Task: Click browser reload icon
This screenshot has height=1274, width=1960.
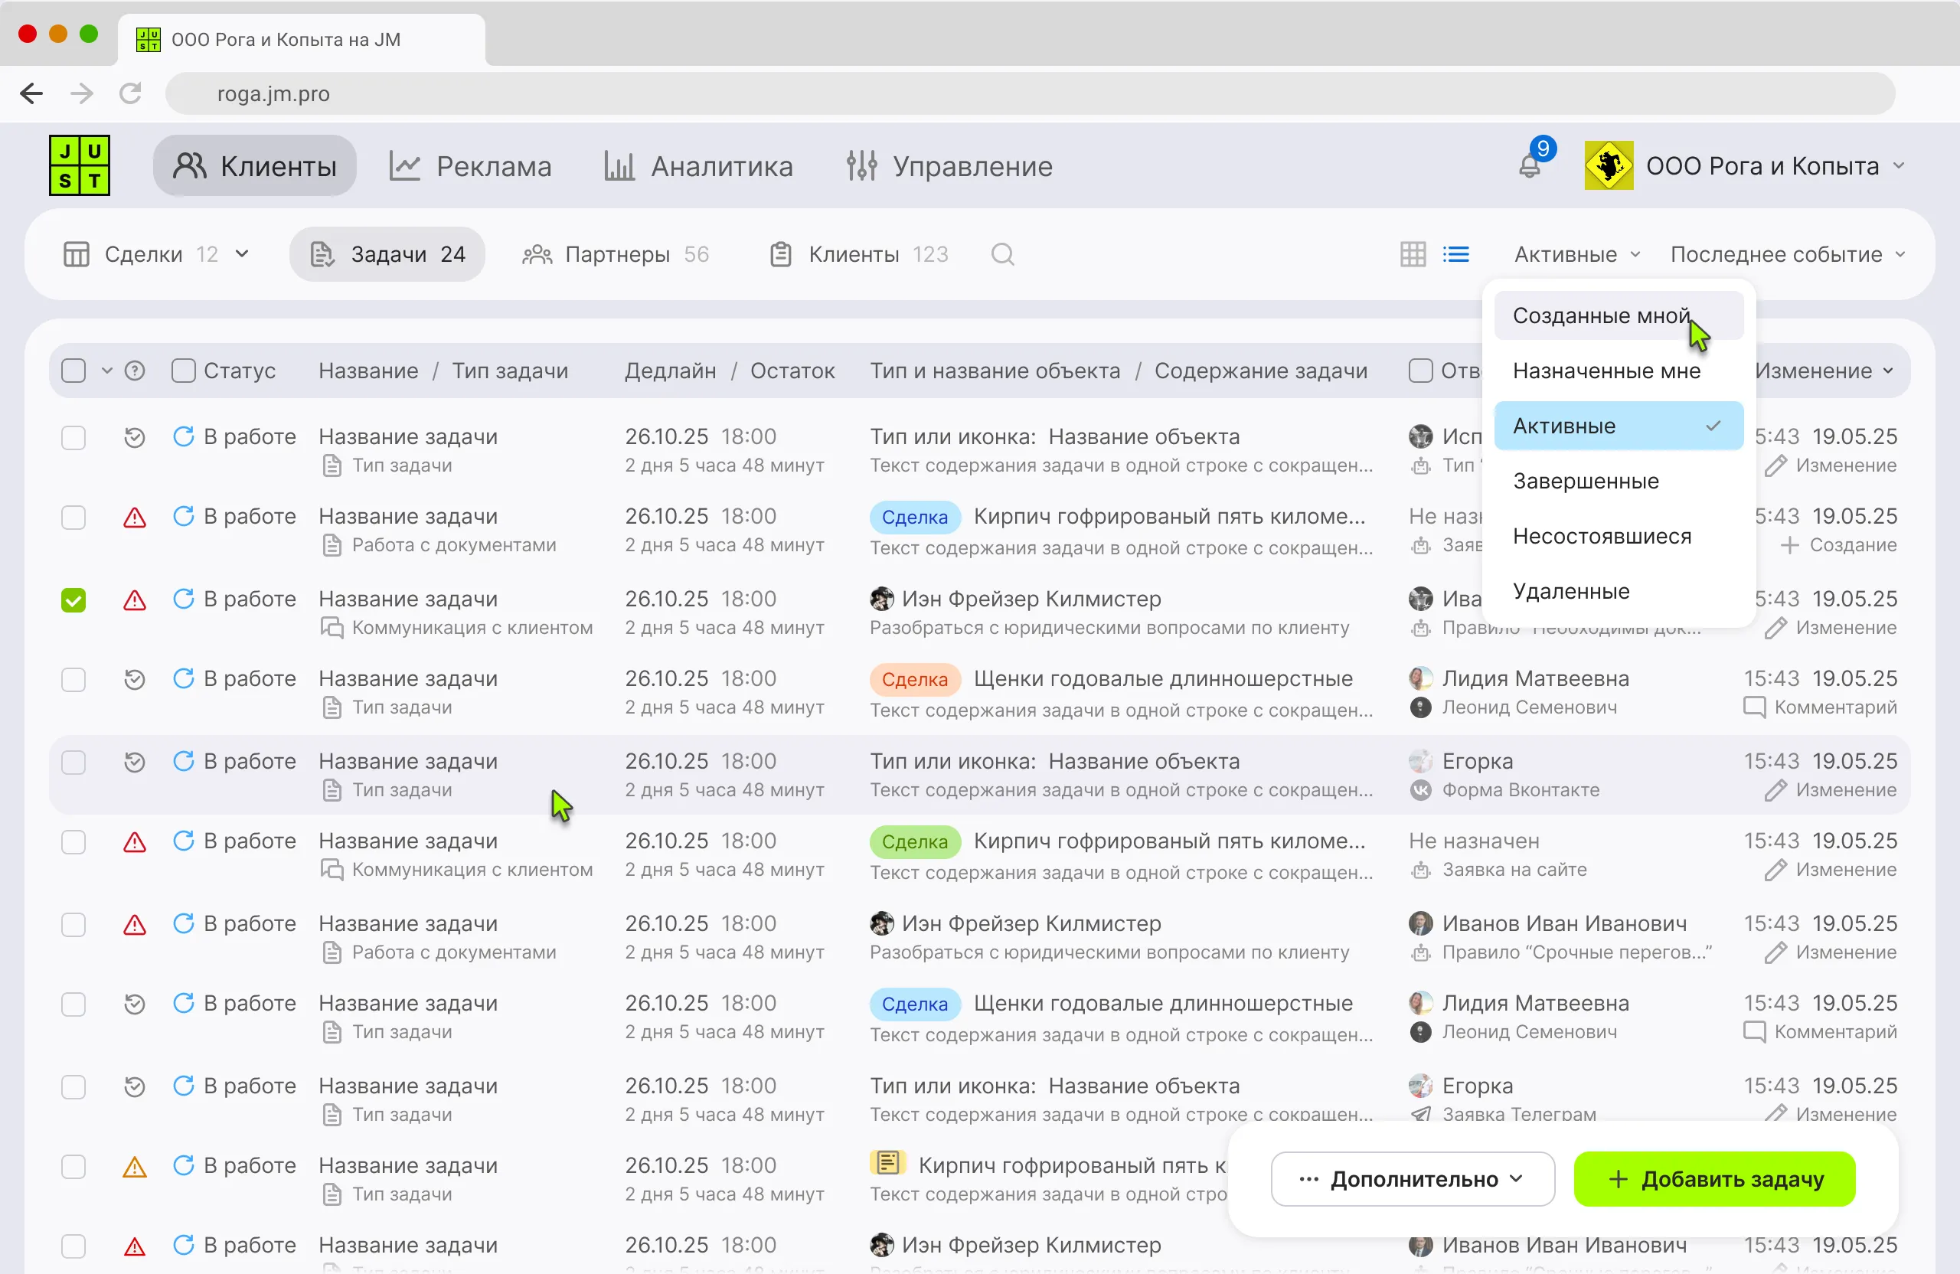Action: [130, 93]
